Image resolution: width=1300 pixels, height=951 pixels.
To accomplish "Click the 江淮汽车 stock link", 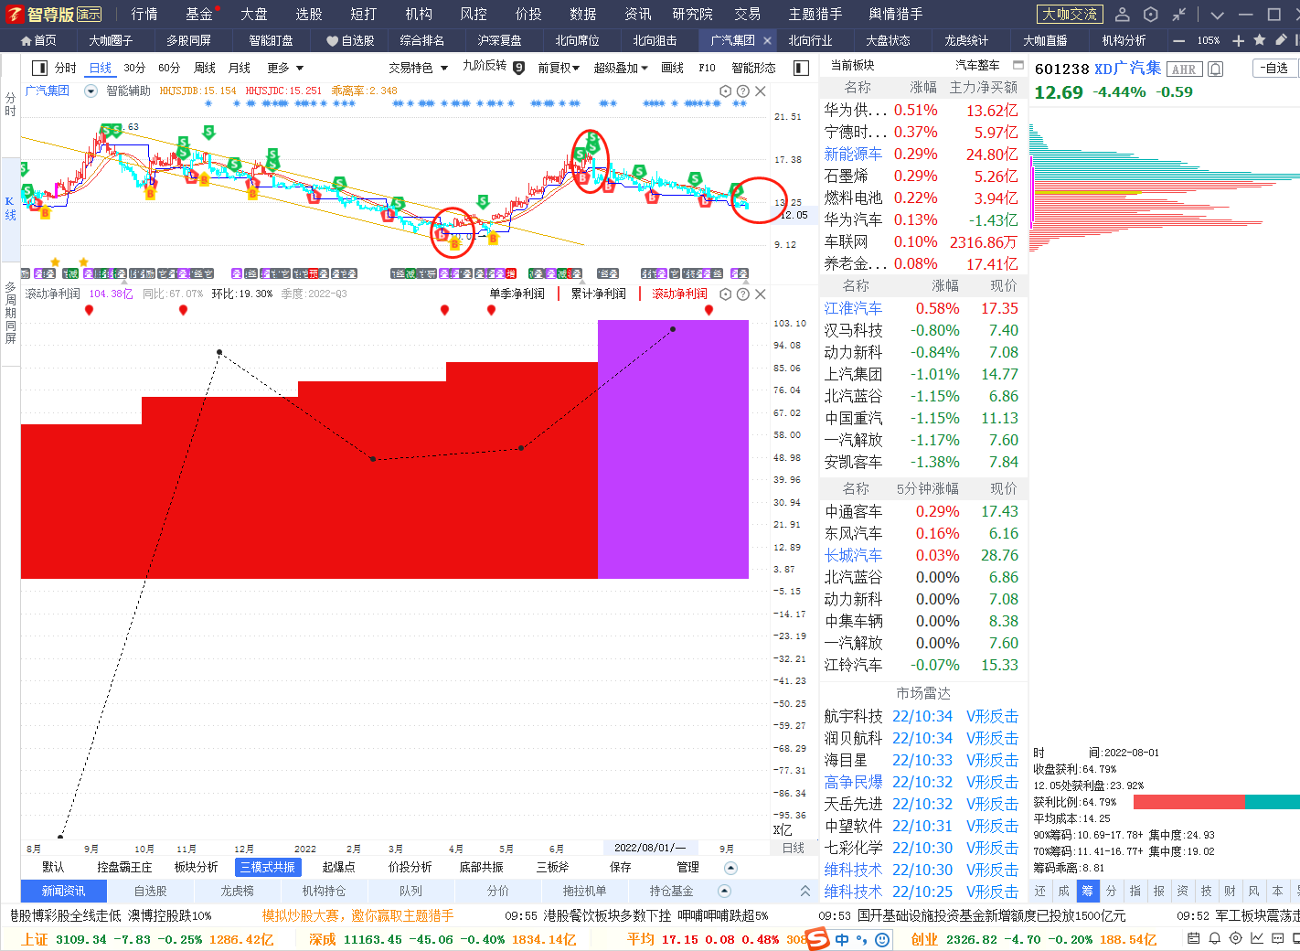I will pos(853,308).
